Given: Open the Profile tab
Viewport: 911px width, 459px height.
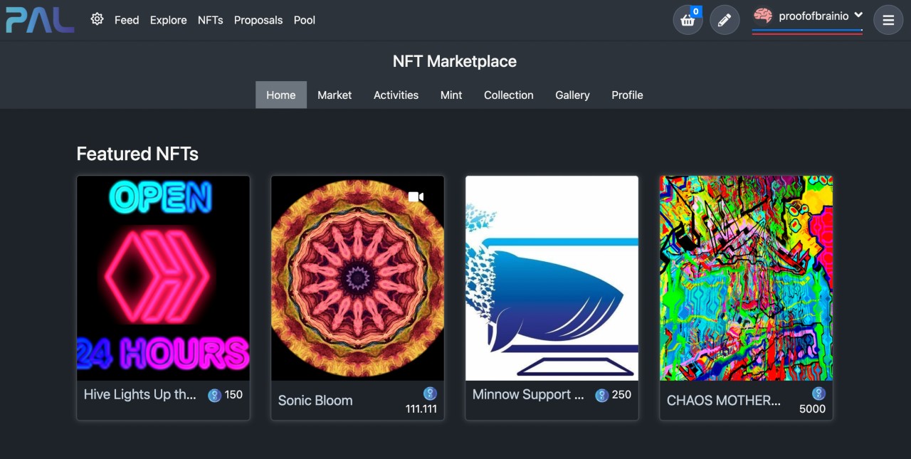Looking at the screenshot, I should point(627,95).
